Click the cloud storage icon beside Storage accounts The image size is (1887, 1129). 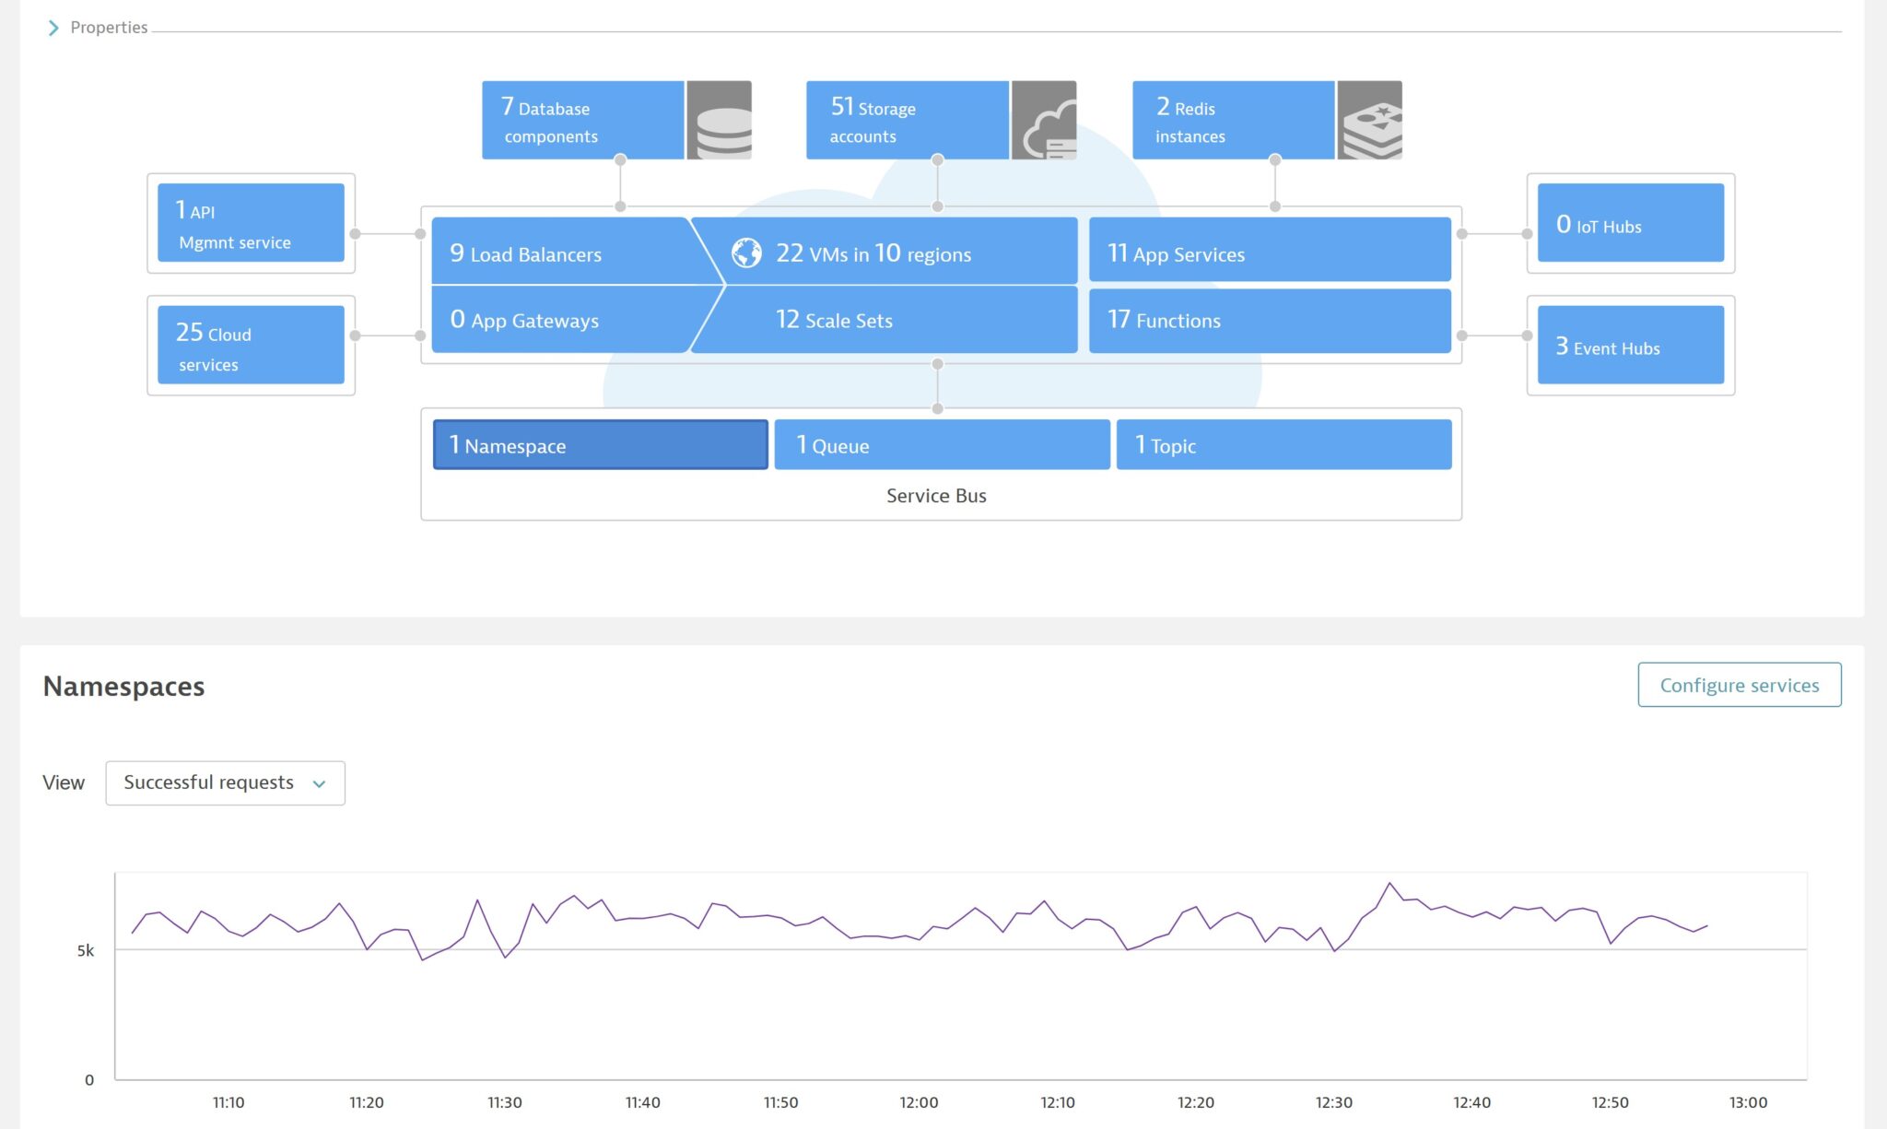[1044, 120]
